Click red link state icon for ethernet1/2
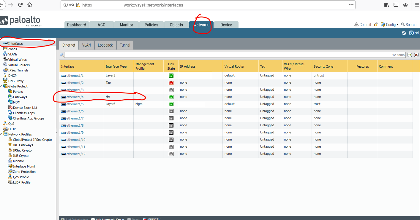Screen dimensions: 420x220 pyautogui.click(x=171, y=83)
